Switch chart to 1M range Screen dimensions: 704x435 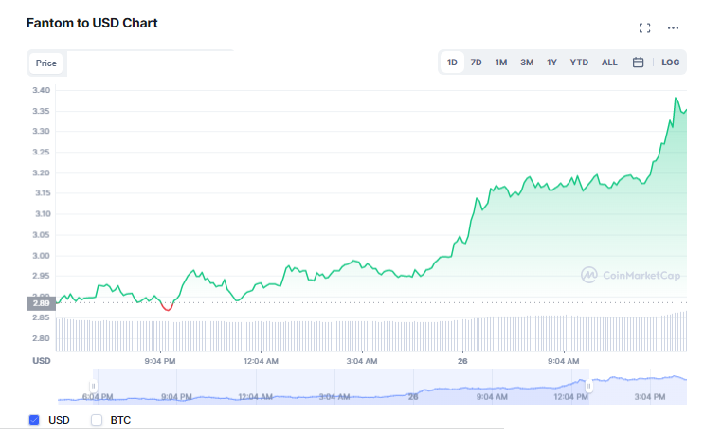tap(501, 63)
